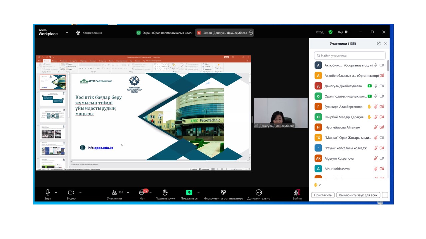Screen dimensions: 426x239
Task: Open the More options ellipsis icon
Action: click(x=259, y=193)
